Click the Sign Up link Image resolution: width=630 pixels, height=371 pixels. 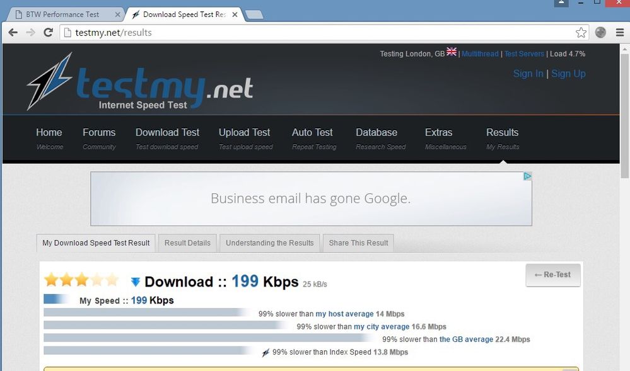click(x=568, y=74)
